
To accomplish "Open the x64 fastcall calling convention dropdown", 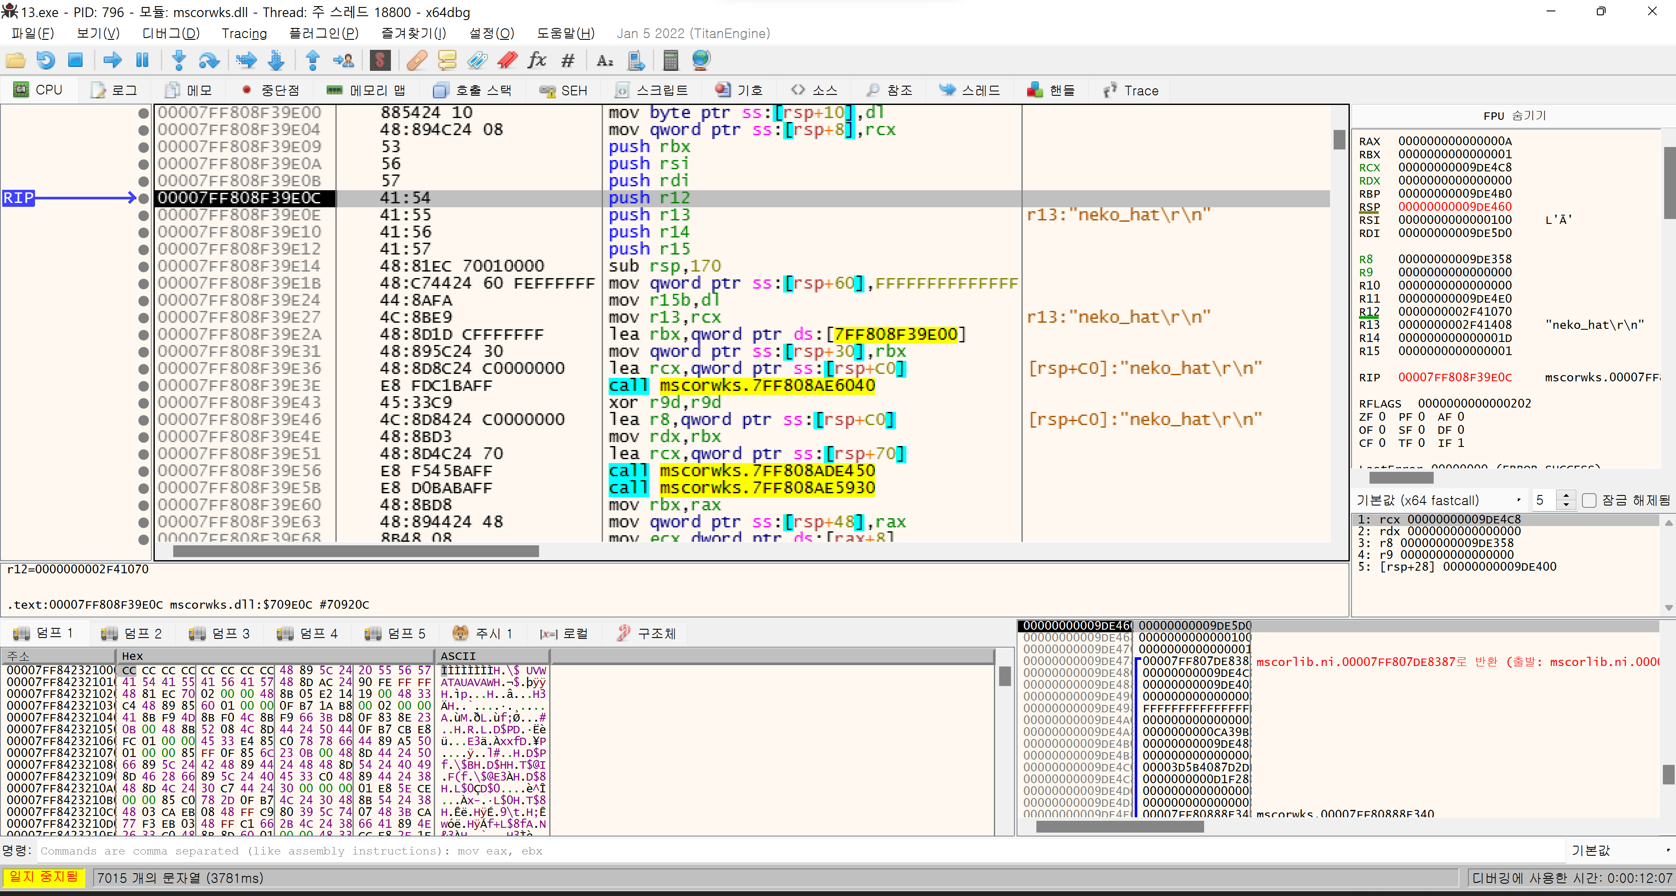I will point(1439,500).
